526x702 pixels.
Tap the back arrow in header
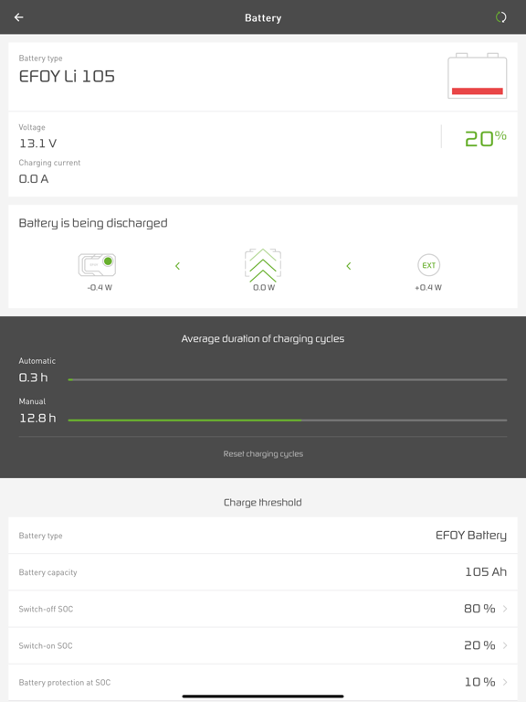pyautogui.click(x=19, y=17)
